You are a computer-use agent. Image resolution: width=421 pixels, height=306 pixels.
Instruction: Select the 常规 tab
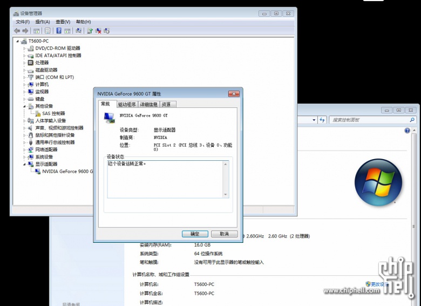(107, 104)
